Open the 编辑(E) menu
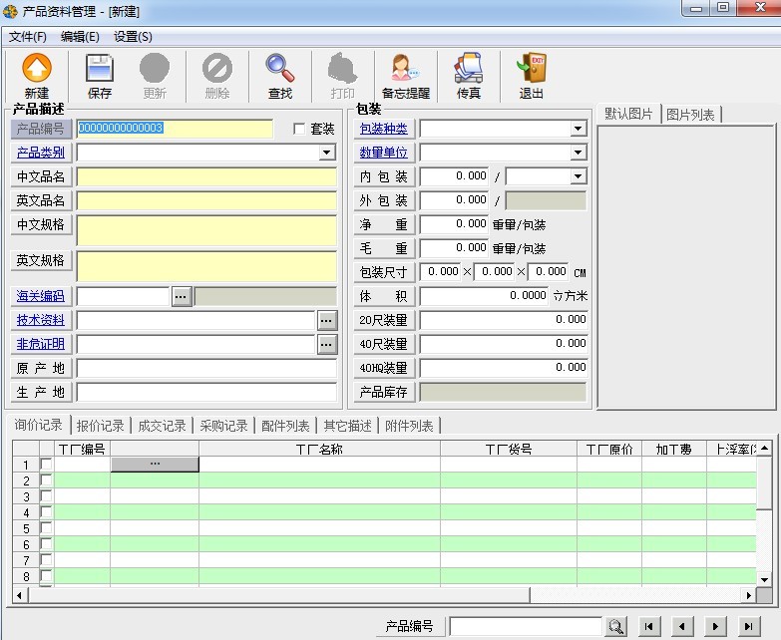Image resolution: width=781 pixels, height=640 pixels. (x=80, y=37)
